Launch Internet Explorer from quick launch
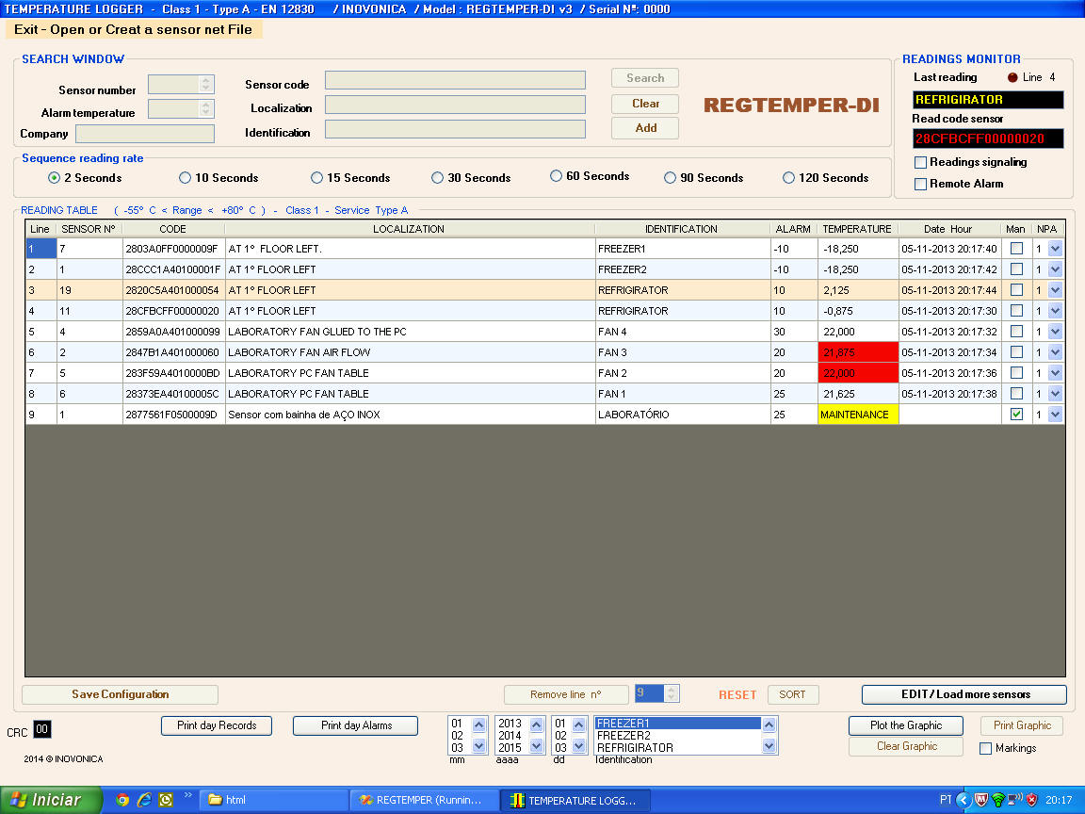 [x=144, y=800]
